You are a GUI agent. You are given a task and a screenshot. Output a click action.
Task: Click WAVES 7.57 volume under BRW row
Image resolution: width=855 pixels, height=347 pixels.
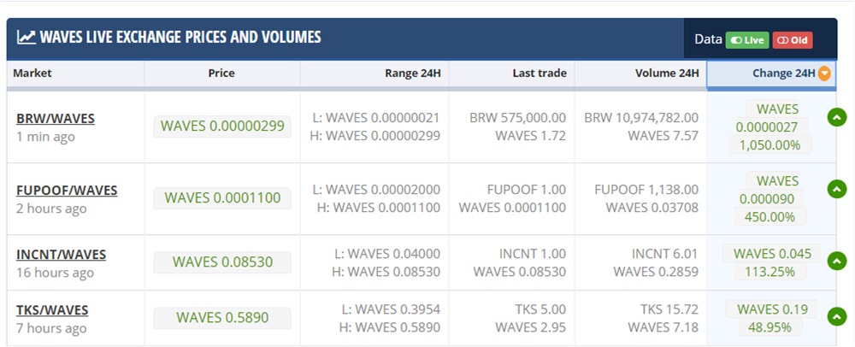[x=663, y=136]
